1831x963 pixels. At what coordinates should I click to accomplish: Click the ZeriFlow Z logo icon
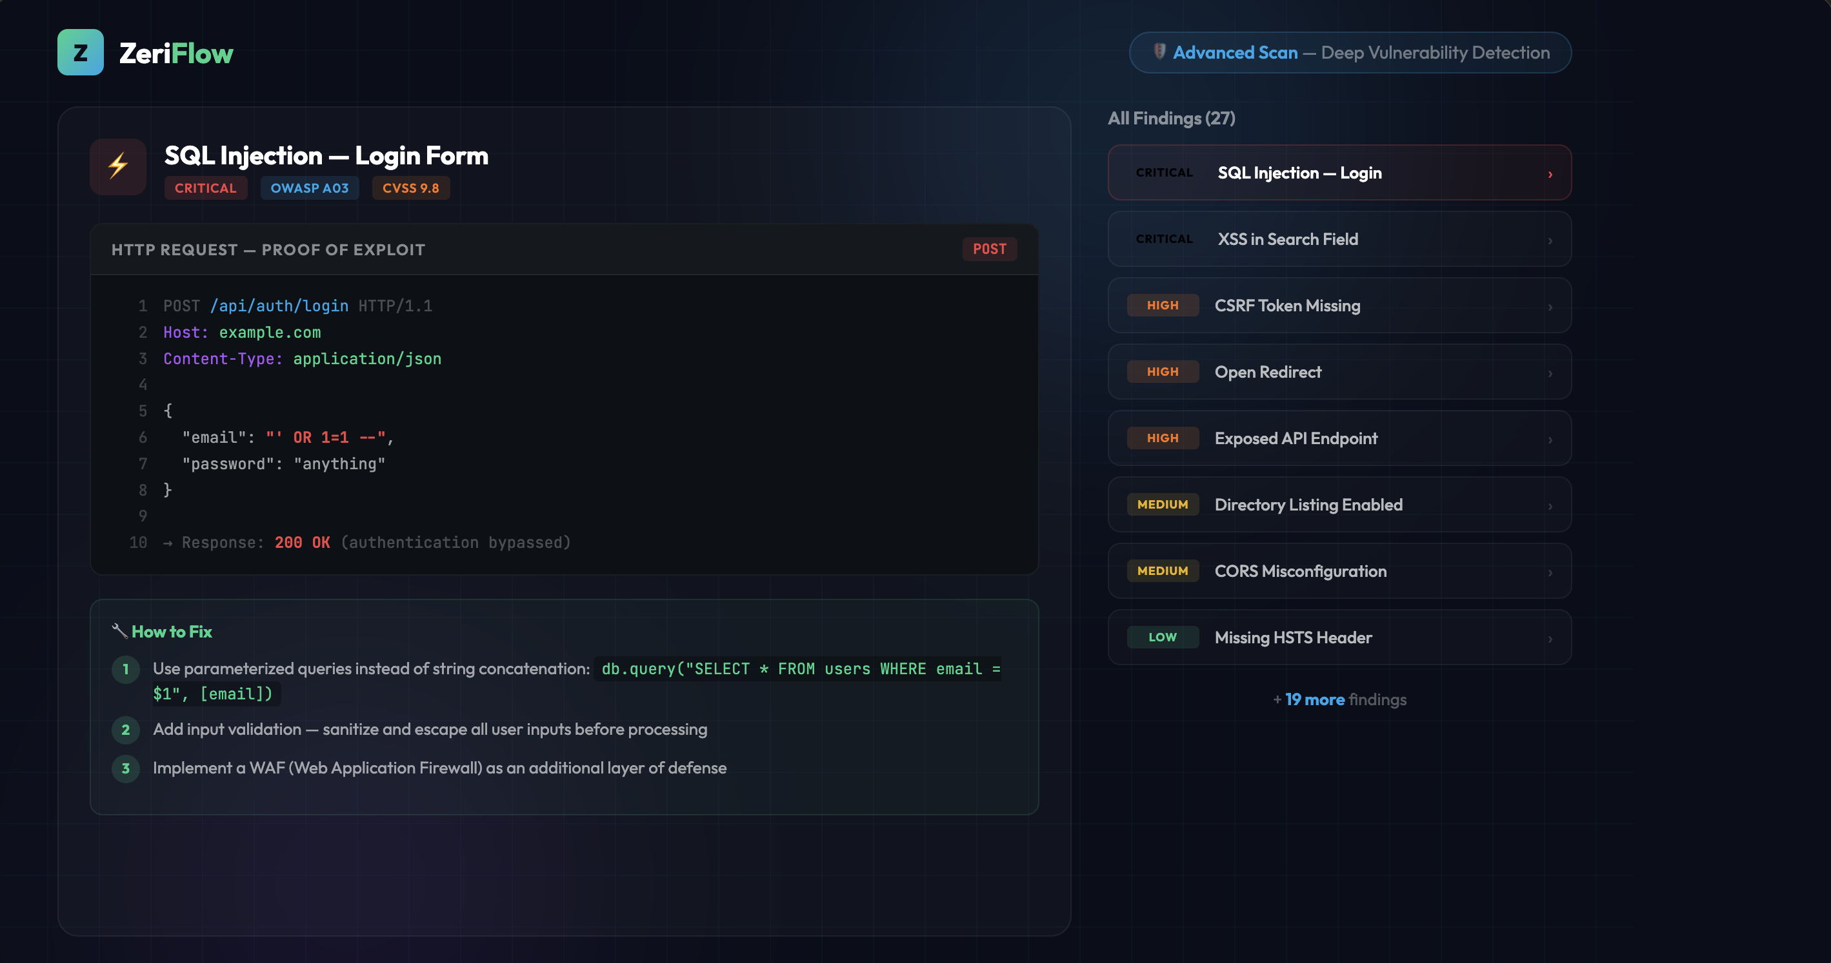pos(80,53)
